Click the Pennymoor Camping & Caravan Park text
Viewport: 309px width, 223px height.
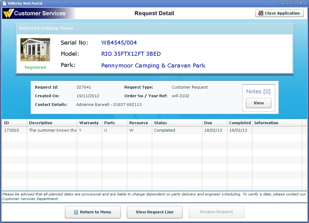tap(153, 66)
